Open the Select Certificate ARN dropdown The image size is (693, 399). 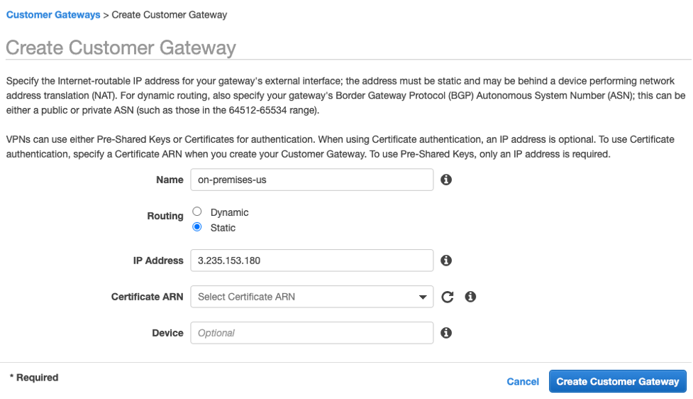[x=312, y=297]
